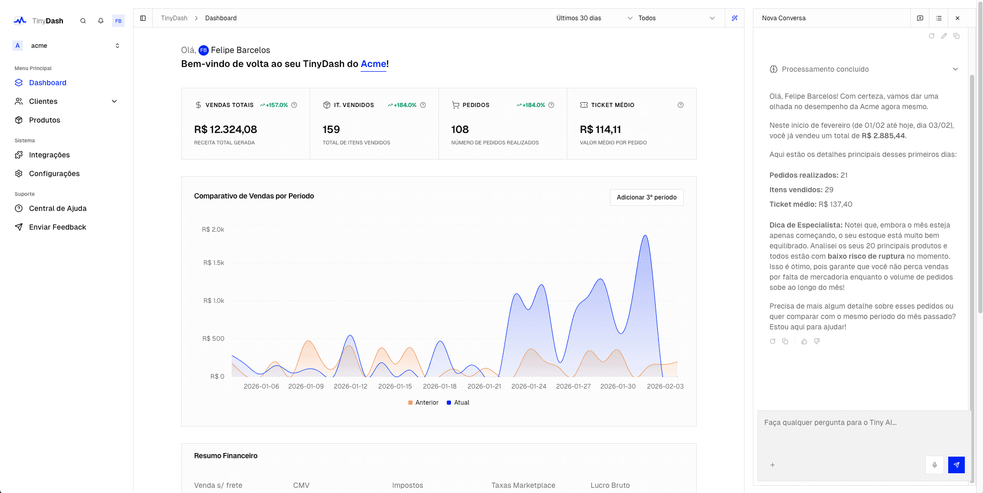The height and width of the screenshot is (493, 983).
Task: Click the Pedidos value 108
Action: click(x=460, y=129)
